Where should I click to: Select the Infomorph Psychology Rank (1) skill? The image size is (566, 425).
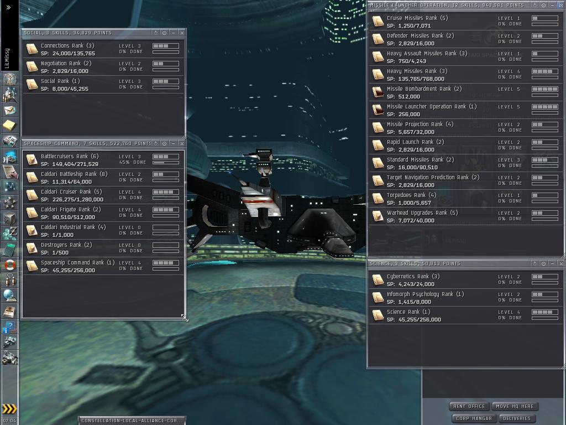click(465, 297)
